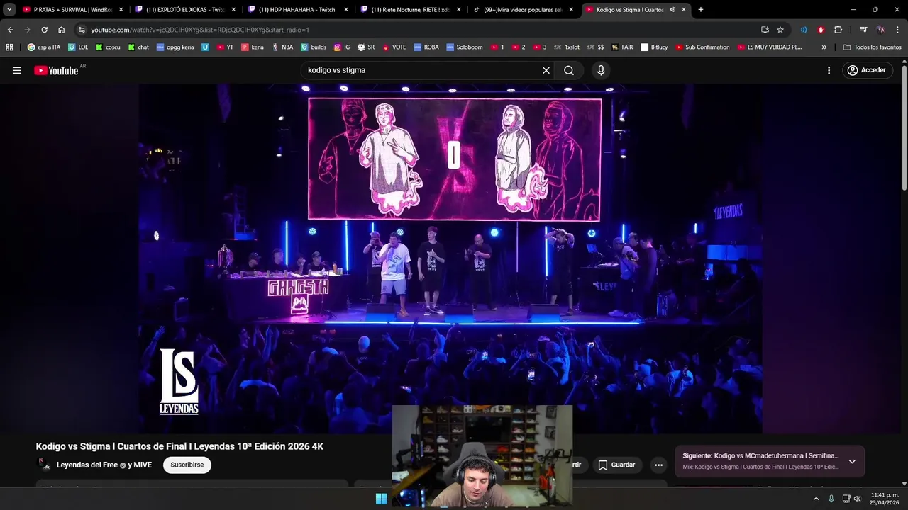Open the Todos los favoritos folder

[873, 47]
